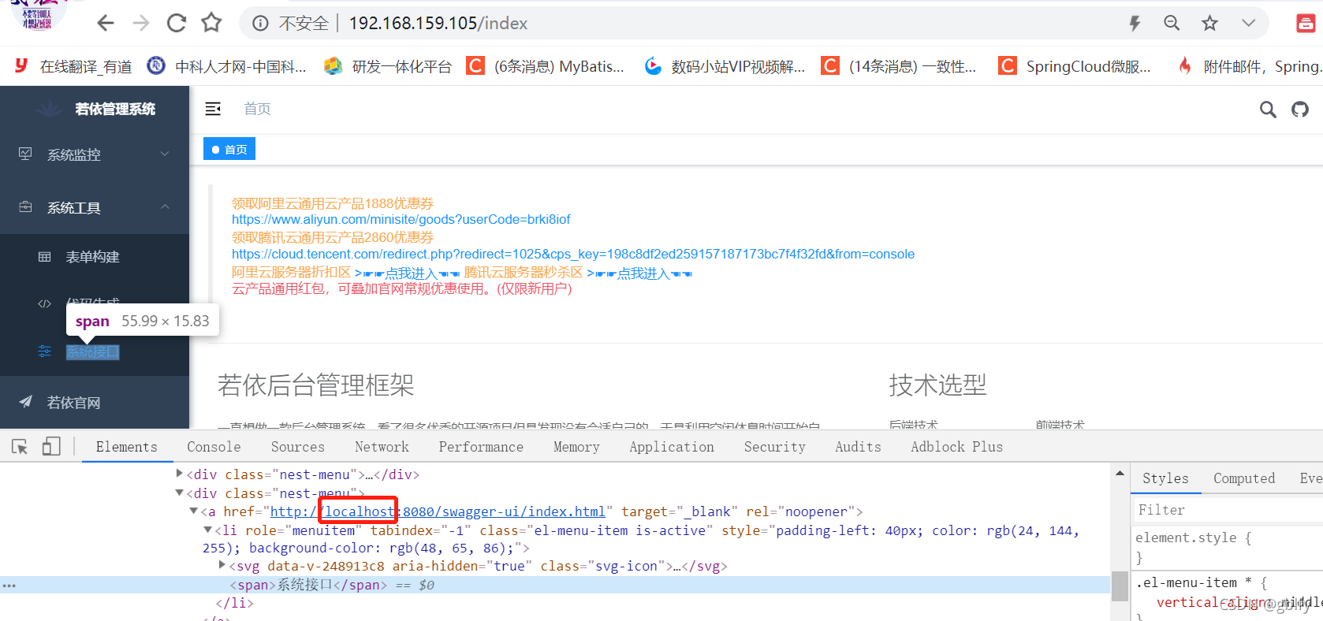Open 研发一体化平台 bookmark
The image size is (1323, 621).
388,67
